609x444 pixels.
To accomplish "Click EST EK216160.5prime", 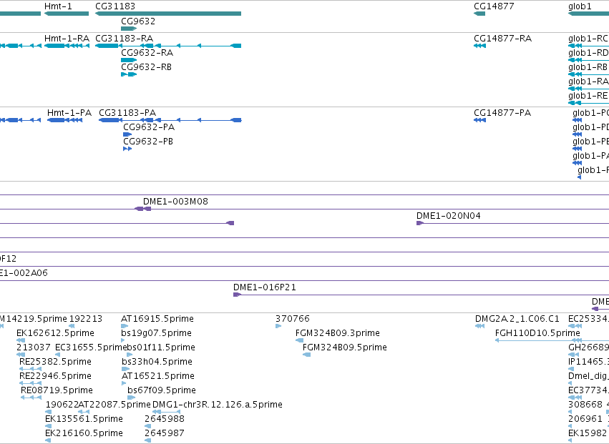I will tap(84, 433).
